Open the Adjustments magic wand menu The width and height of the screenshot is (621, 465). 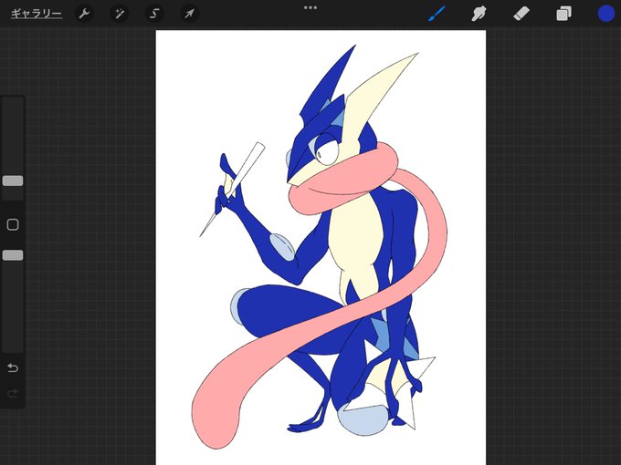coord(120,14)
